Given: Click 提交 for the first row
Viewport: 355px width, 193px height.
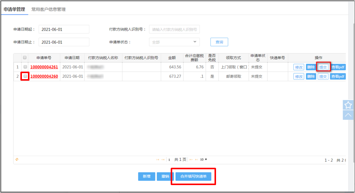Looking at the screenshot, I should [323, 67].
